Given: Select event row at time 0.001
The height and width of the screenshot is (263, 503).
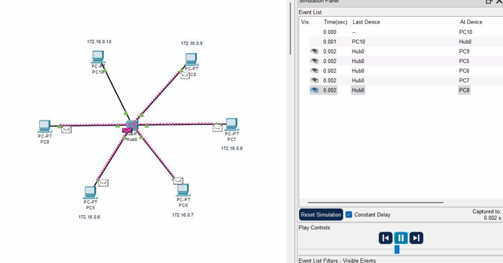Looking at the screenshot, I should [401, 42].
